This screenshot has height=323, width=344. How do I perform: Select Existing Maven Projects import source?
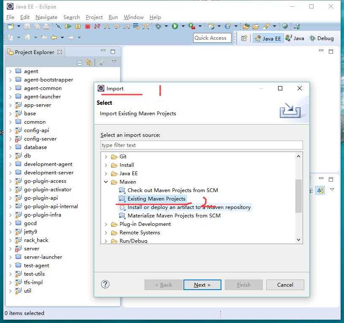tap(153, 199)
